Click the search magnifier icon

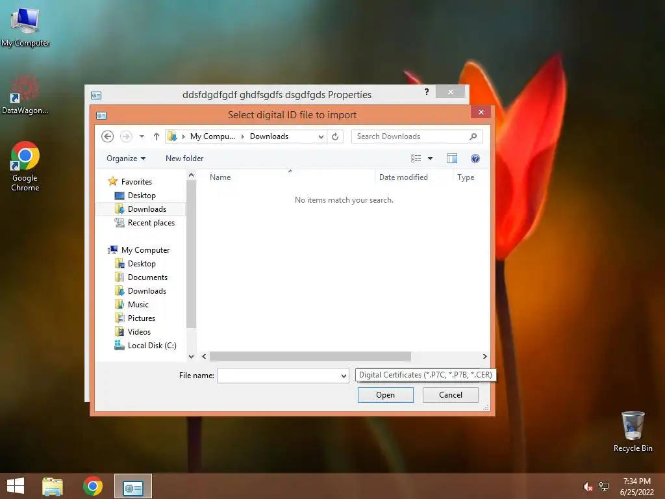[x=473, y=136]
